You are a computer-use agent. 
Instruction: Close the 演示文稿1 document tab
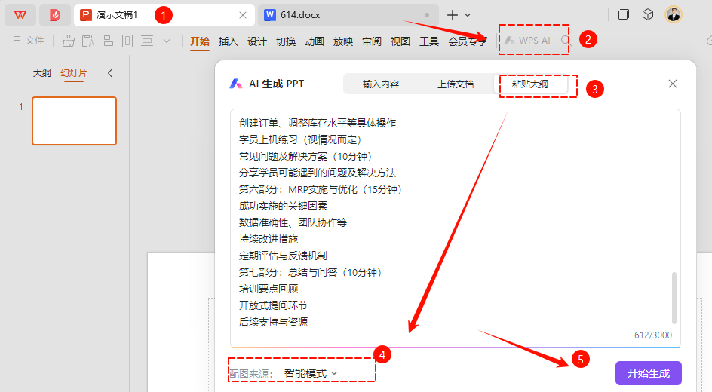(243, 15)
